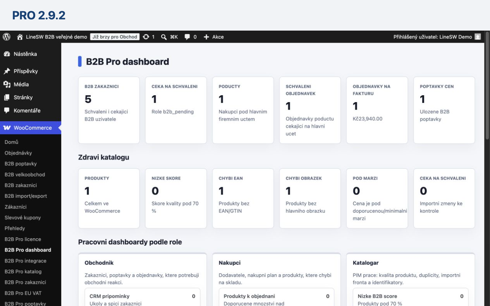Click the Kč23,940.00 amount

point(367,119)
